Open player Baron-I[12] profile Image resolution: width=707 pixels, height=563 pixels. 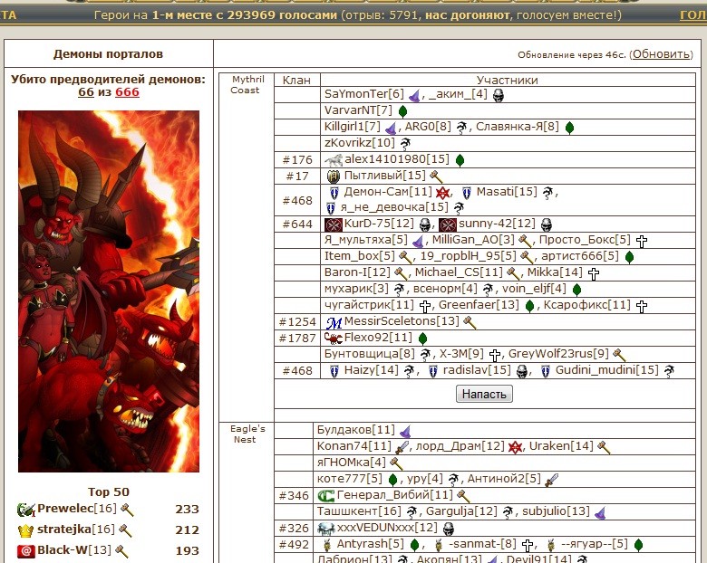(x=357, y=273)
